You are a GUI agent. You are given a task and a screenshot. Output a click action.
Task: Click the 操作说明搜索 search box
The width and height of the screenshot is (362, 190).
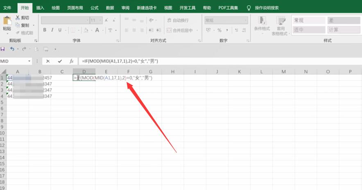(267, 8)
